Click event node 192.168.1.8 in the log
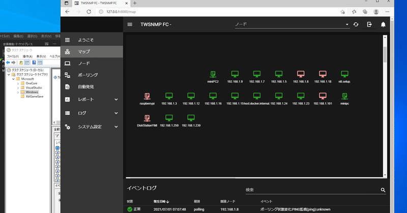407x213 pixels. 229,209
